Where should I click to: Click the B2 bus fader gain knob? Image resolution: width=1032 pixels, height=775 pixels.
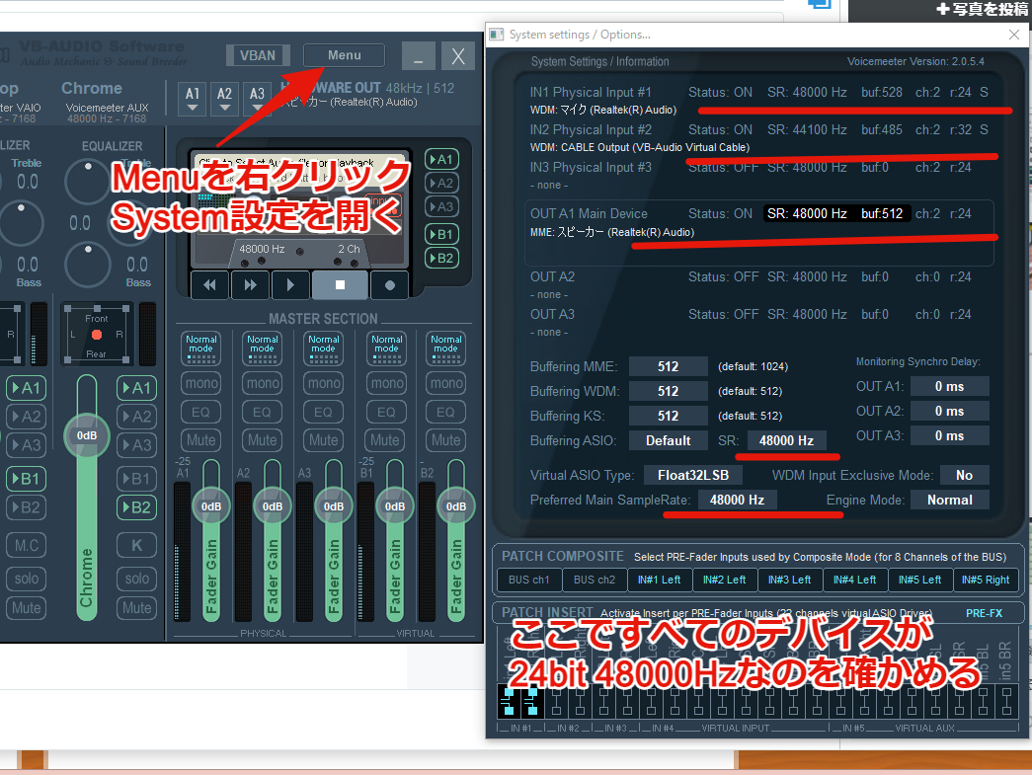click(455, 505)
